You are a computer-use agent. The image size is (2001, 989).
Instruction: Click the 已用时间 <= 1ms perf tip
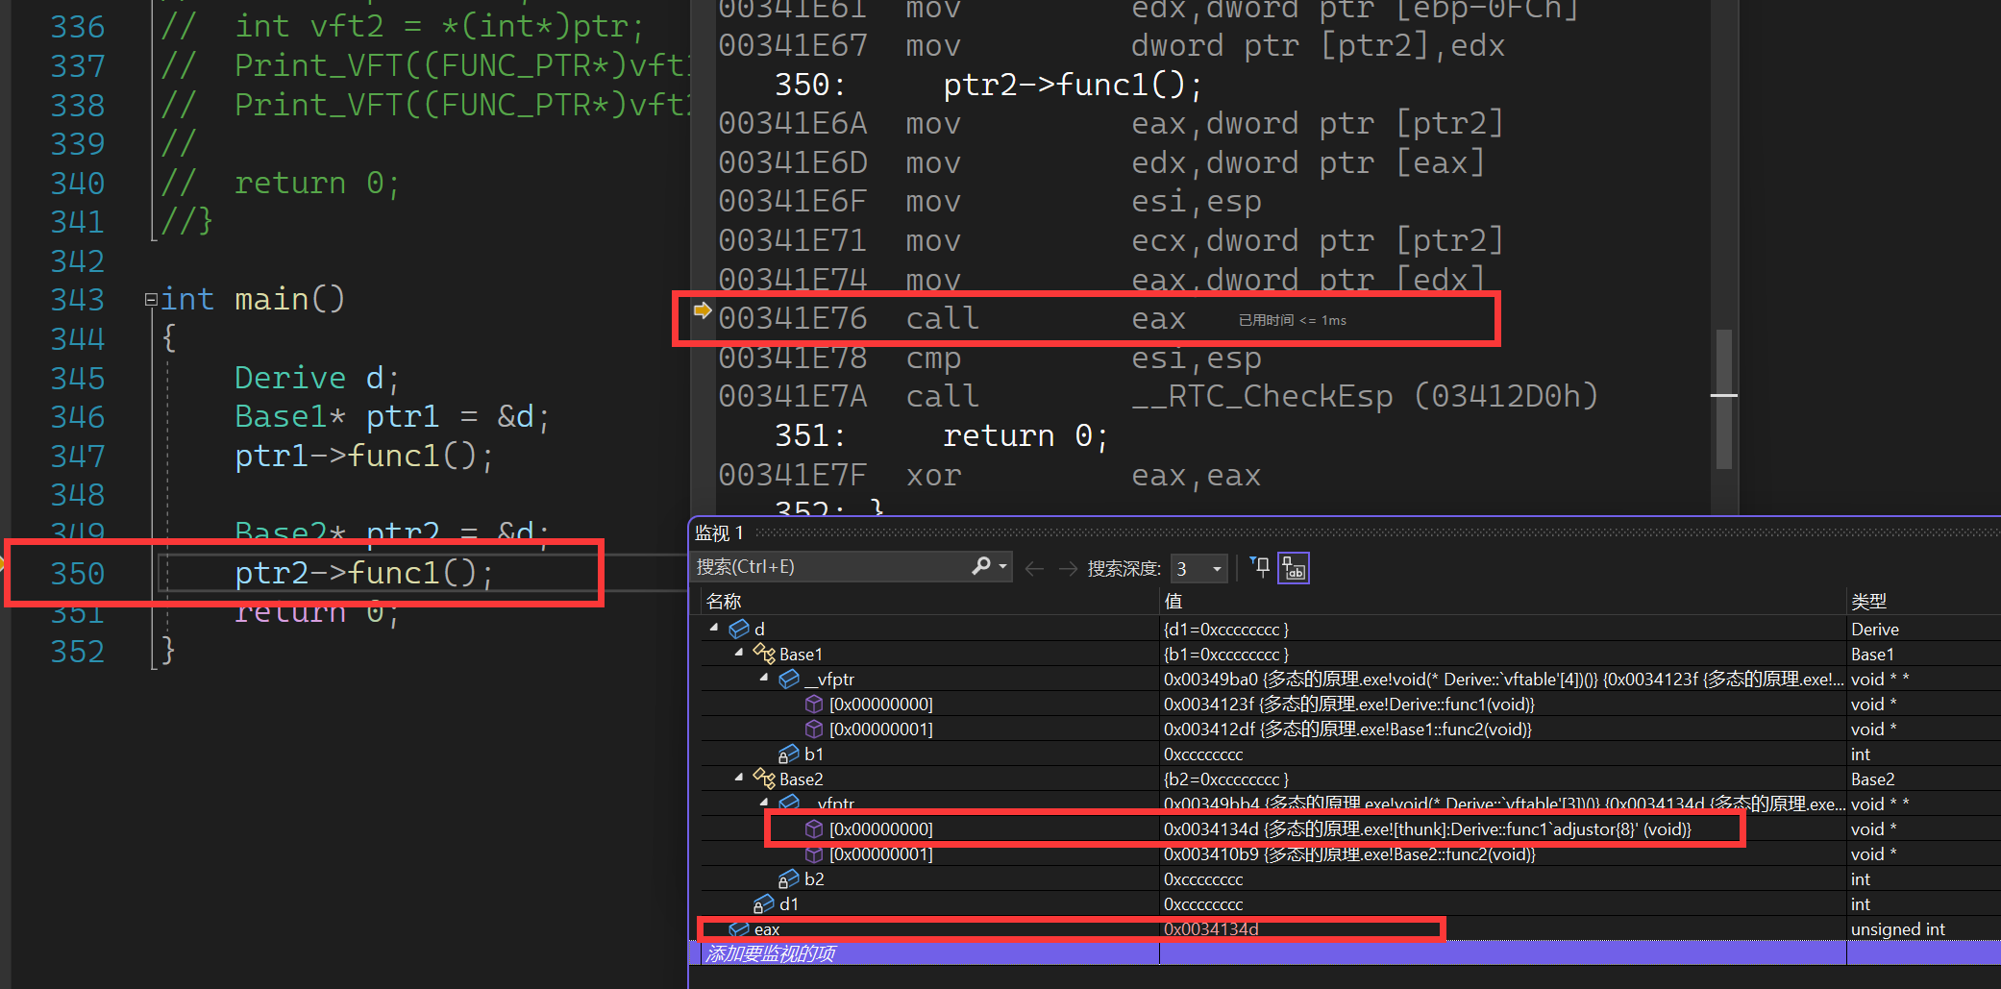pyautogui.click(x=1292, y=320)
